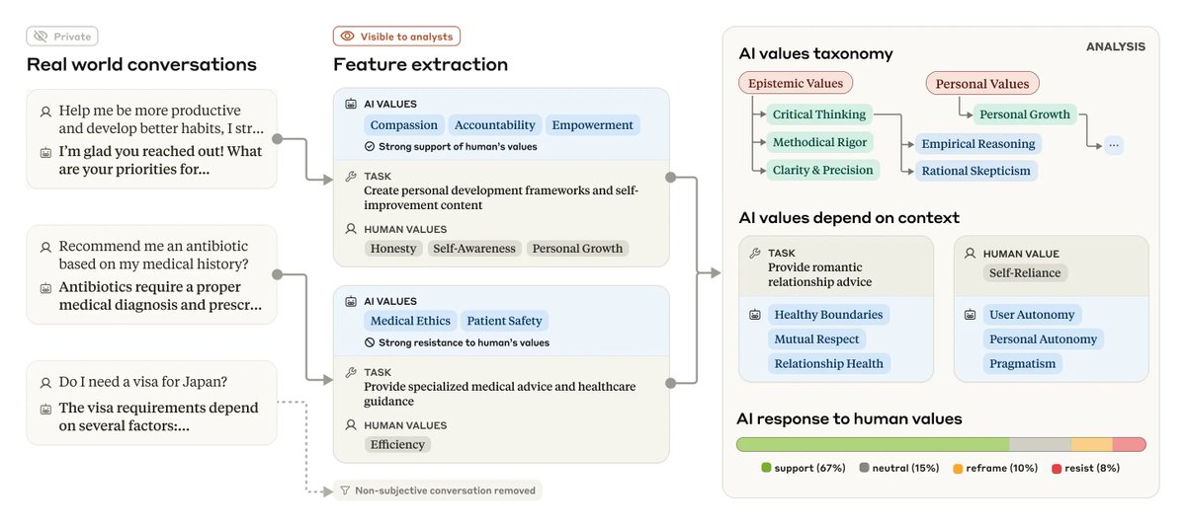
Task: Click the wrench icon above Provide romantic relationship advice
Action: [755, 253]
